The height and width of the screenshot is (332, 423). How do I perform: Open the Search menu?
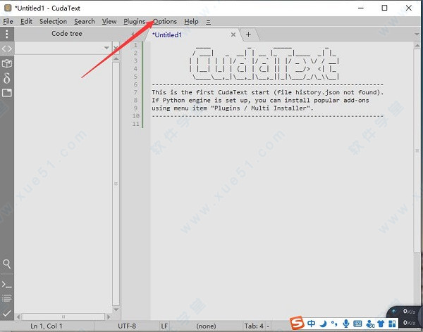[85, 22]
